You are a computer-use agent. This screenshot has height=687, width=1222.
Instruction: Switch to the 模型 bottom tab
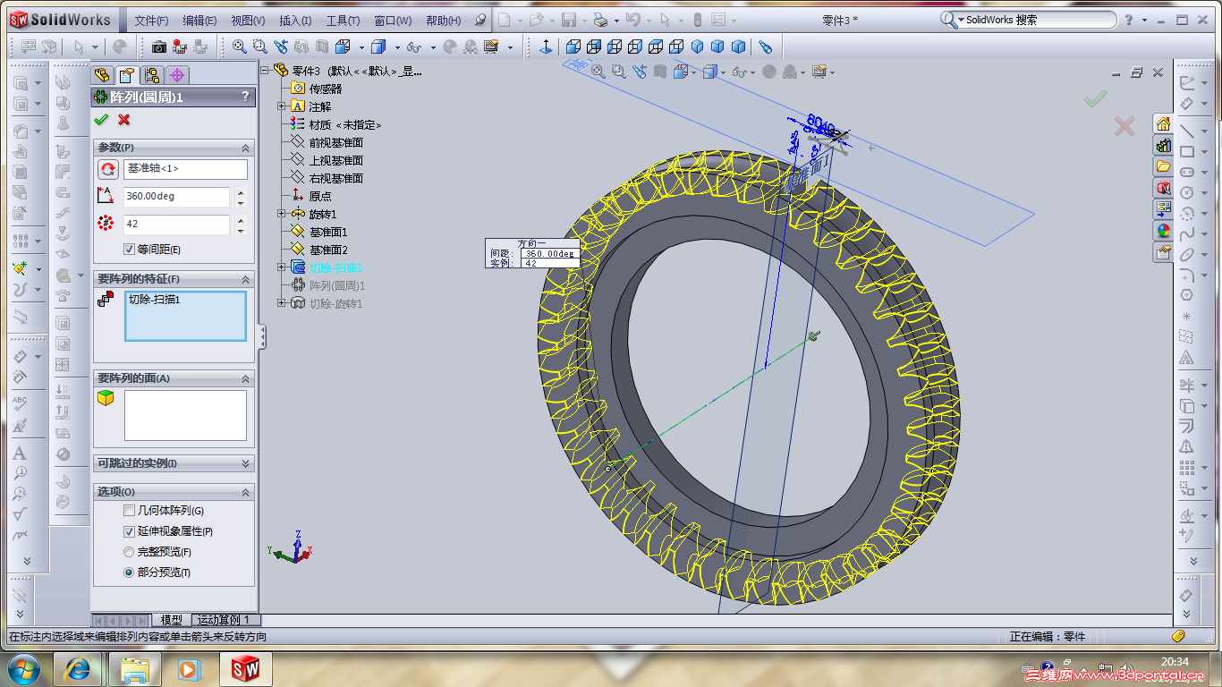172,620
